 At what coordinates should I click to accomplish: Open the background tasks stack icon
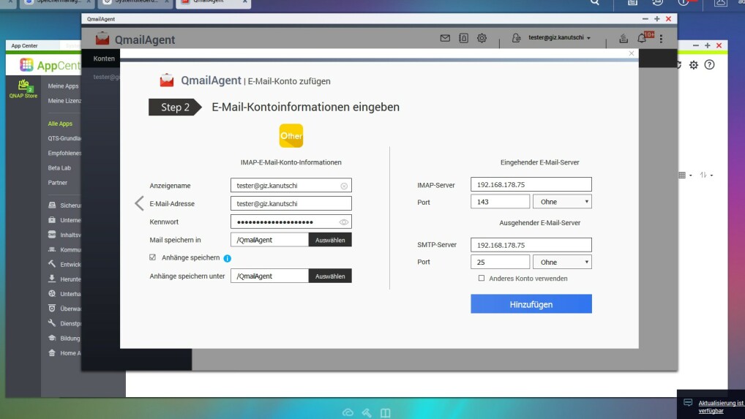tap(624, 38)
